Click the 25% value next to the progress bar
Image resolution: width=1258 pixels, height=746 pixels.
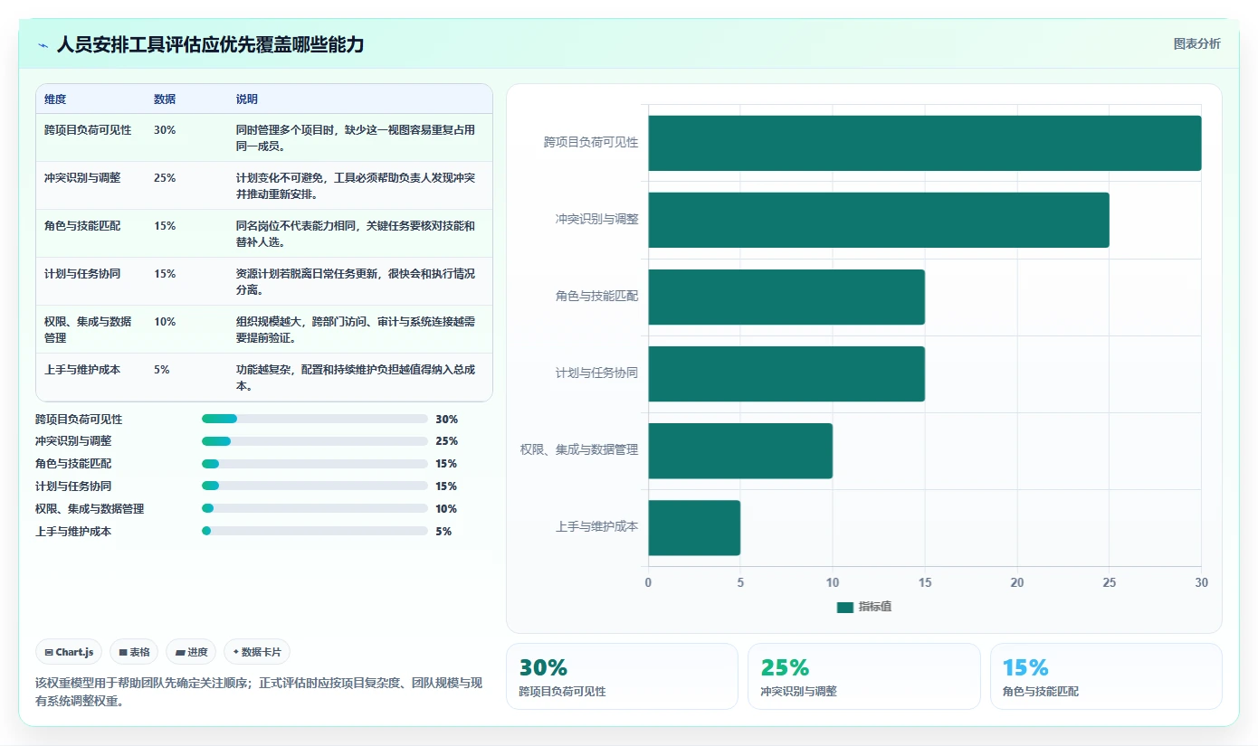pyautogui.click(x=446, y=441)
